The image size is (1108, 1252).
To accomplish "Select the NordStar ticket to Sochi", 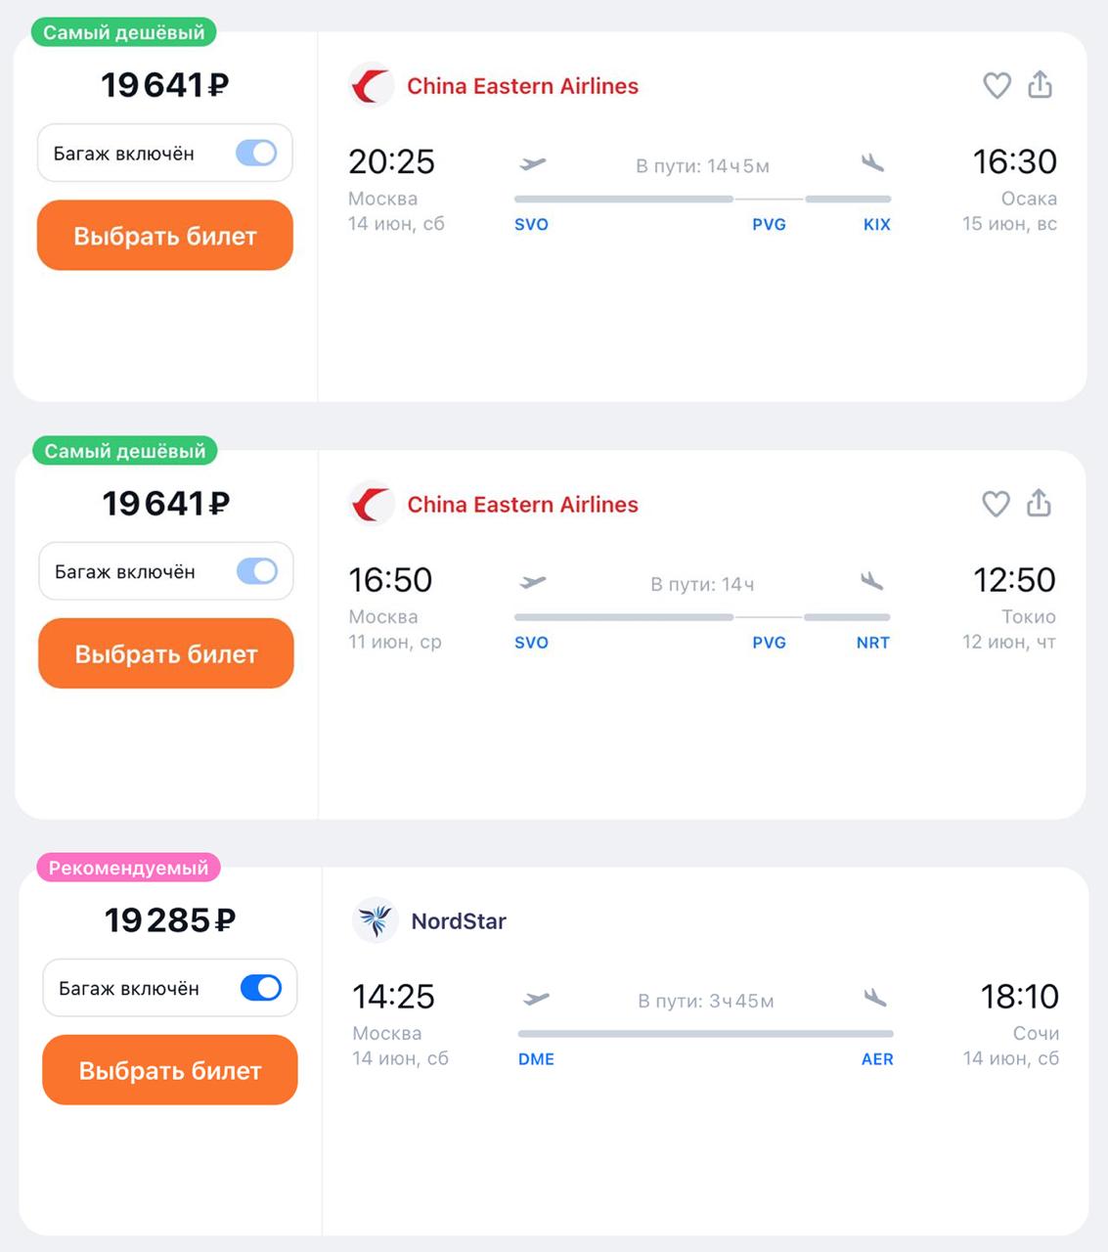I will 170,1070.
